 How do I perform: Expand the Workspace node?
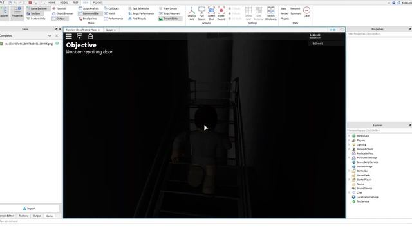point(349,136)
